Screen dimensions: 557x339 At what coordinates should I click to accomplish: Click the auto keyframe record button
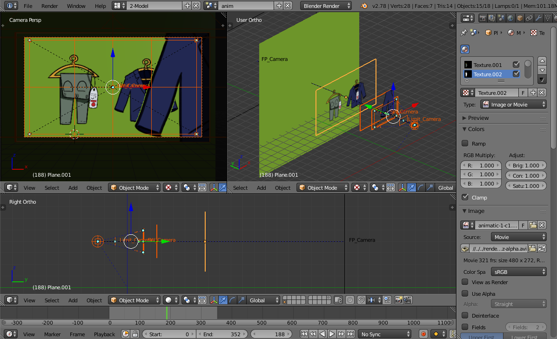(x=423, y=334)
